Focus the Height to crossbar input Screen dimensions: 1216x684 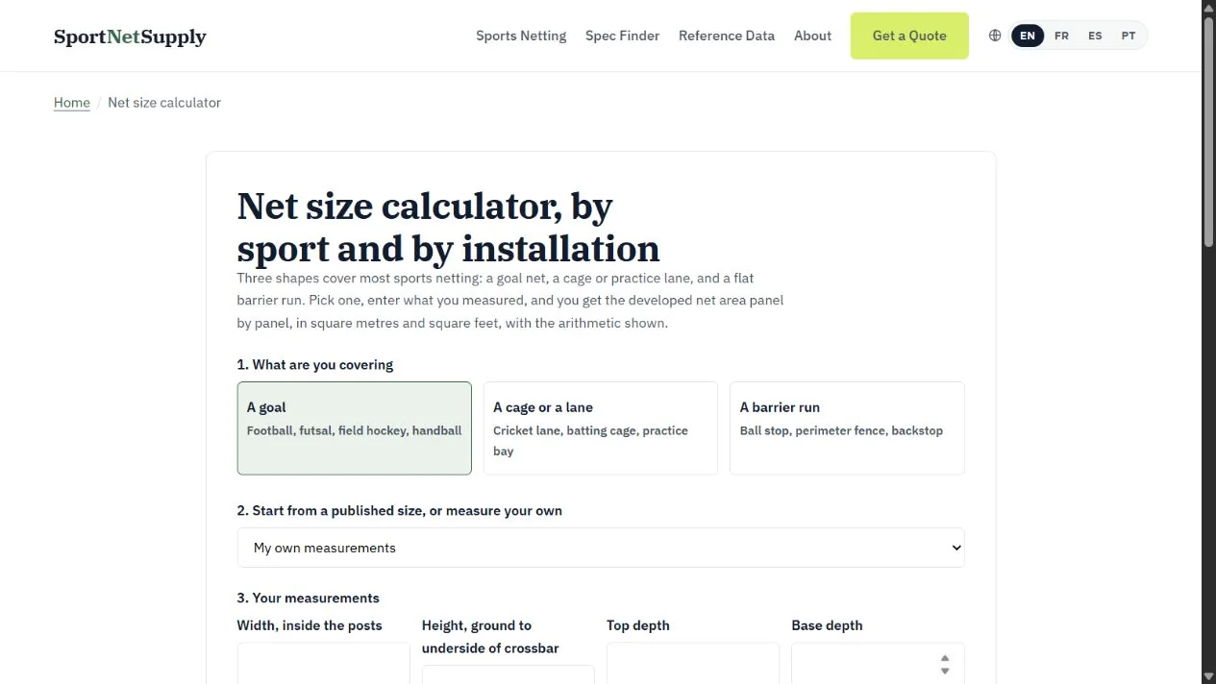508,674
